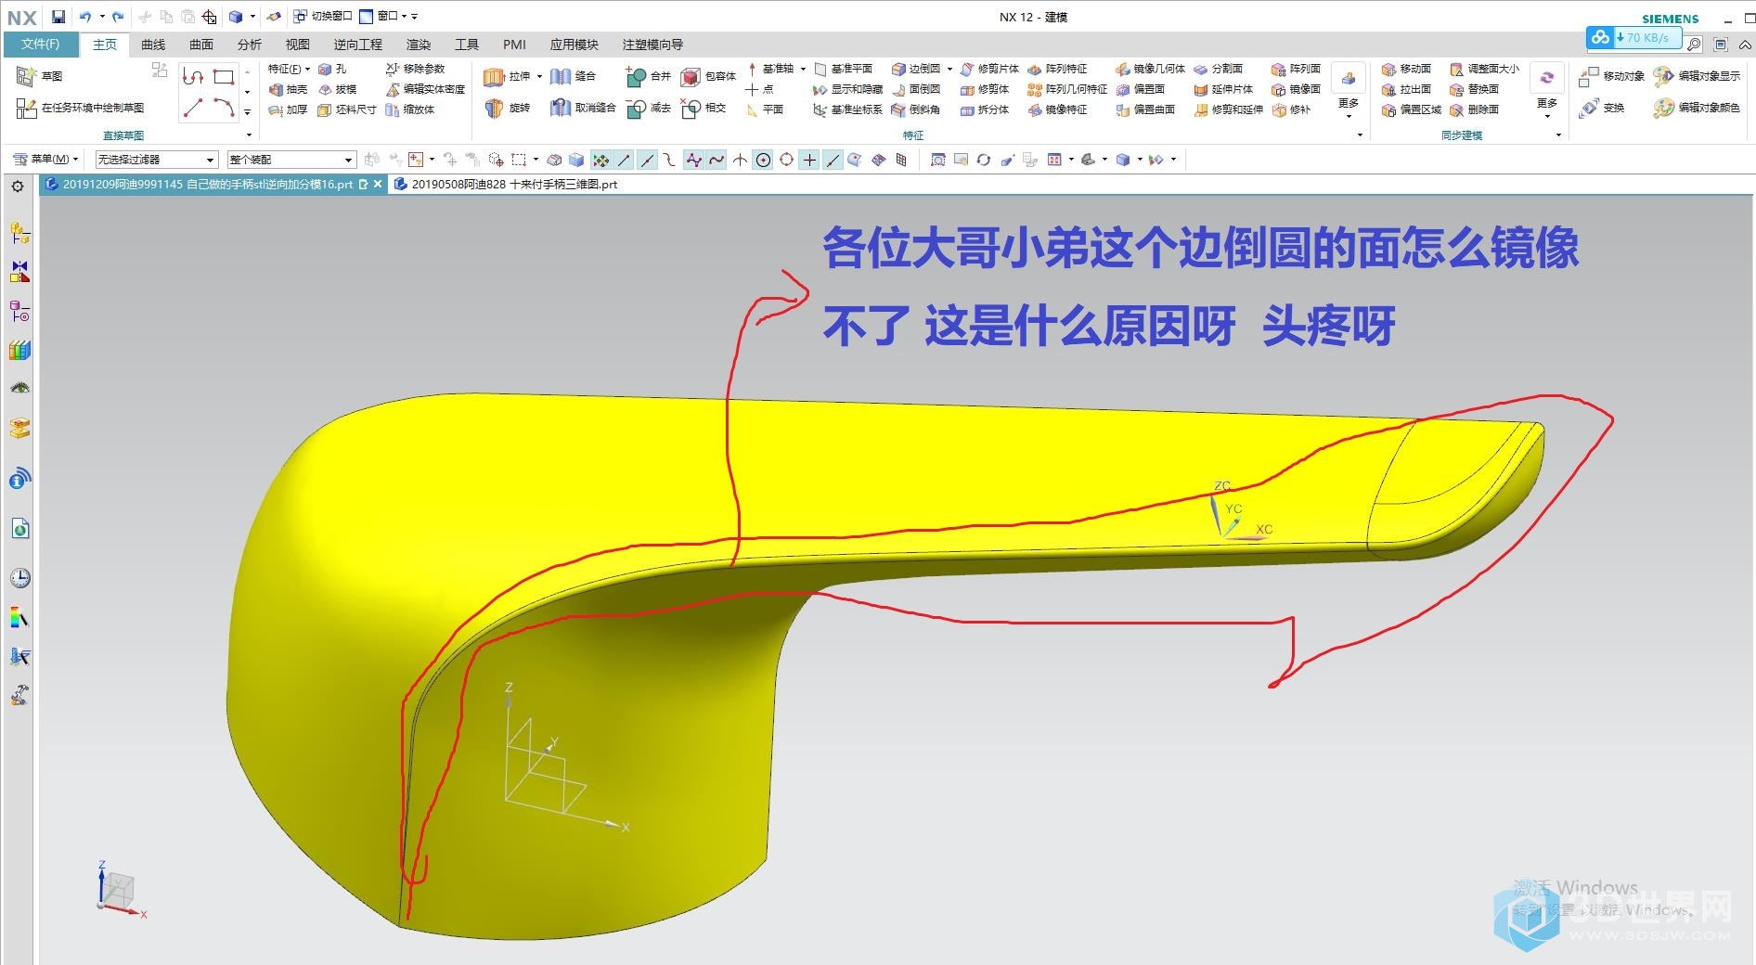This screenshot has width=1756, height=965.
Task: Click the 修剪和延伸 tool
Action: point(1229,109)
